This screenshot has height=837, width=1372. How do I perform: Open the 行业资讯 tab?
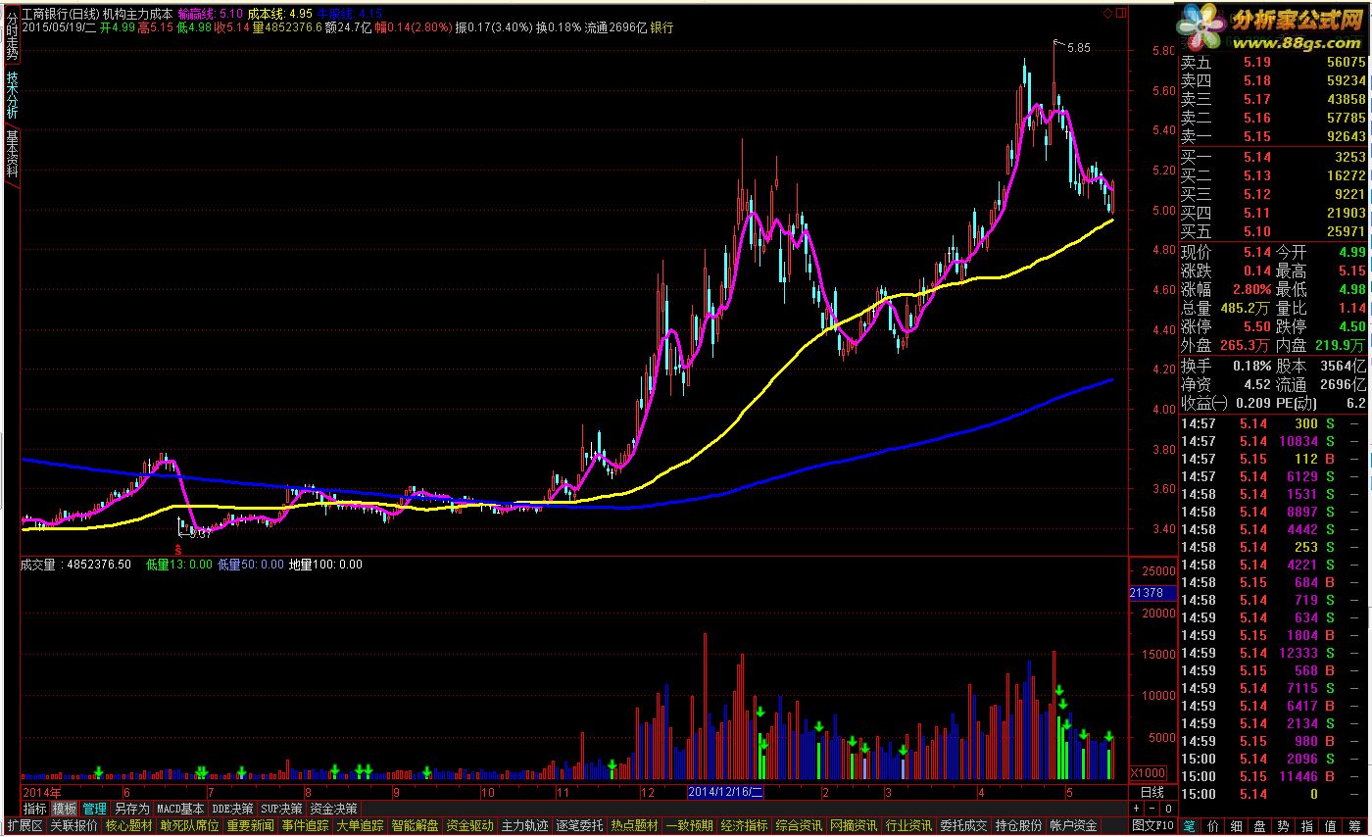908,825
